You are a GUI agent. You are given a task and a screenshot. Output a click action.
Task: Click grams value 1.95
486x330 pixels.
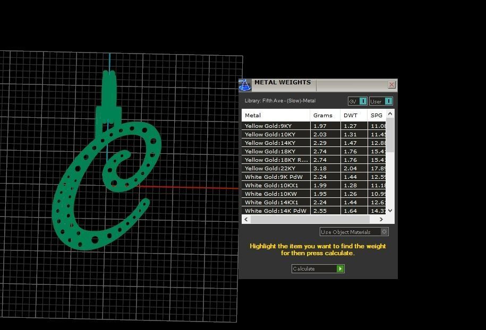click(x=320, y=194)
